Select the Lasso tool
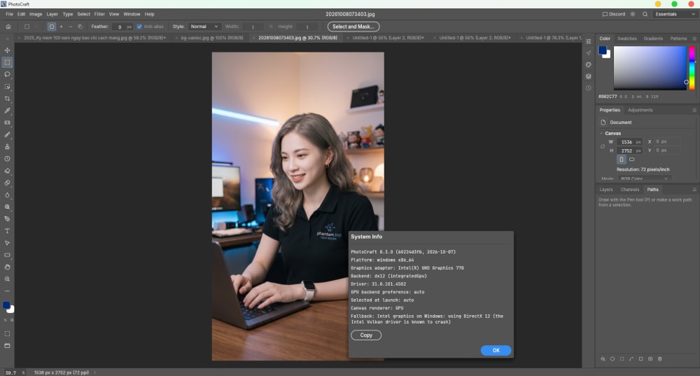This screenshot has height=376, width=700. tap(7, 75)
